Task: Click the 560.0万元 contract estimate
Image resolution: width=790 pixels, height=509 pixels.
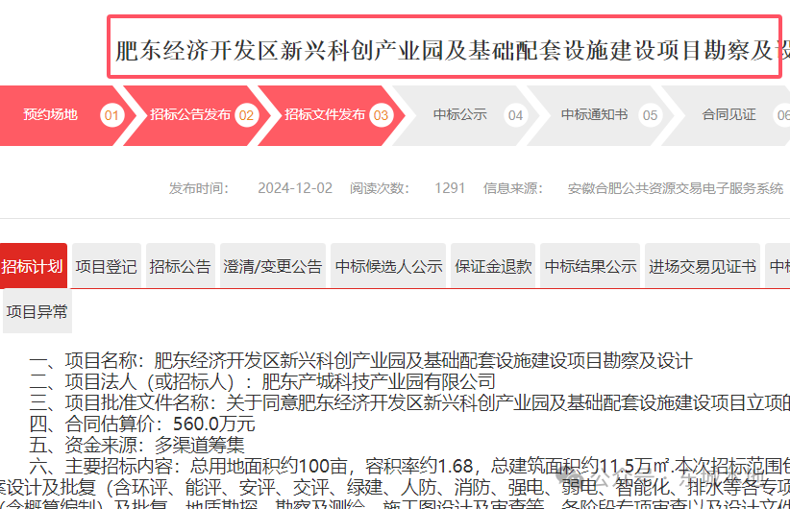Action: 214,424
